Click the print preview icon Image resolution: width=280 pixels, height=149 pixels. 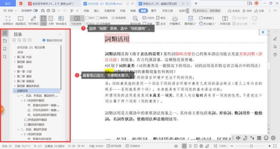point(54,11)
